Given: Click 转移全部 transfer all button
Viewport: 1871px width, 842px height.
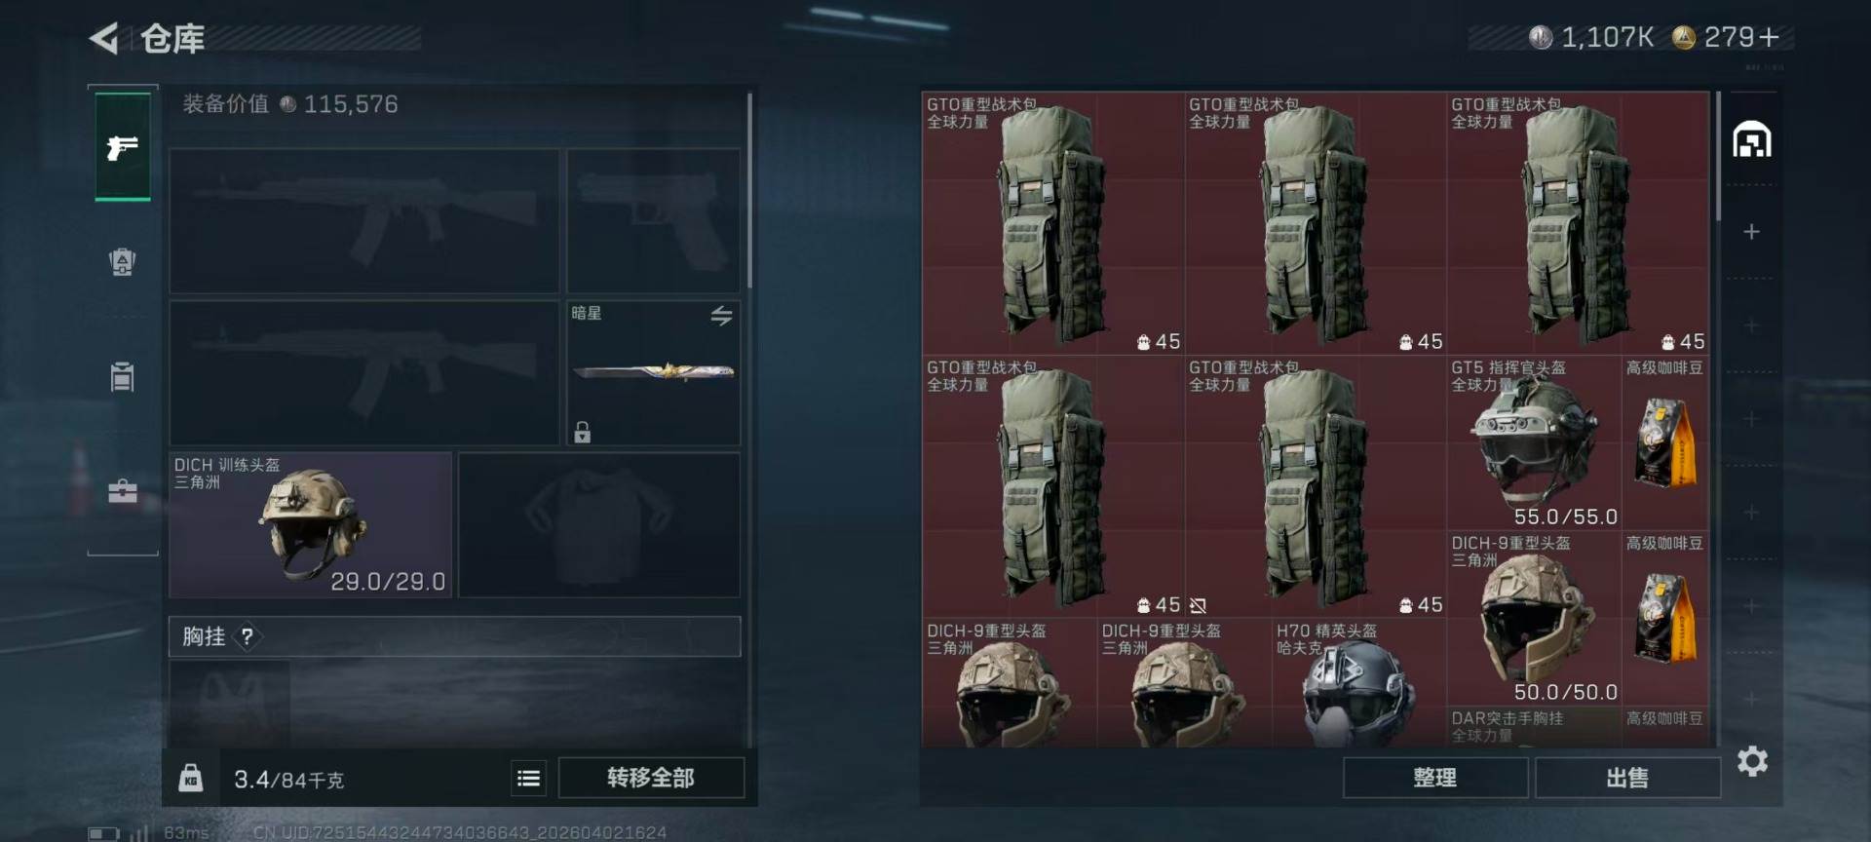Looking at the screenshot, I should [x=651, y=778].
